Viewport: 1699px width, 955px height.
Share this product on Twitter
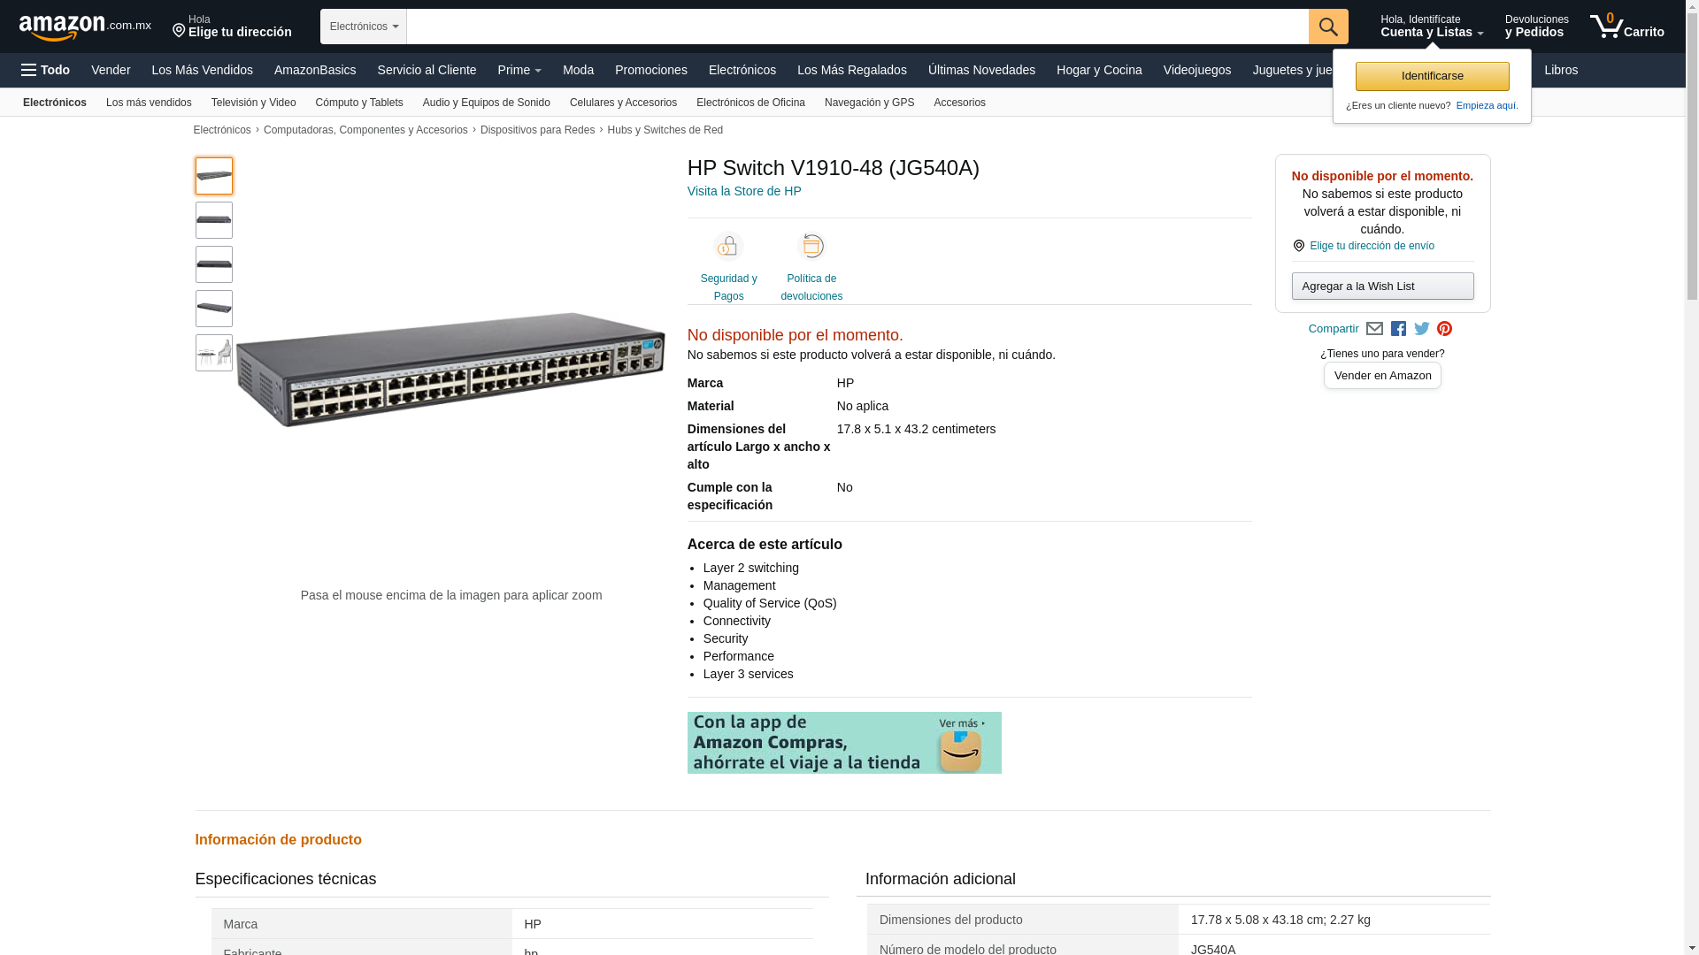tap(1422, 329)
